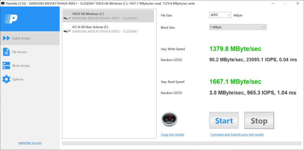Click the Parkdale logo in the blue header

click(x=10, y=19)
